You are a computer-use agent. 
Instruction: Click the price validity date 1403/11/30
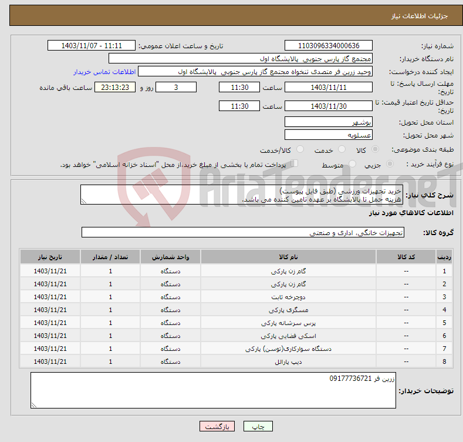(329, 106)
